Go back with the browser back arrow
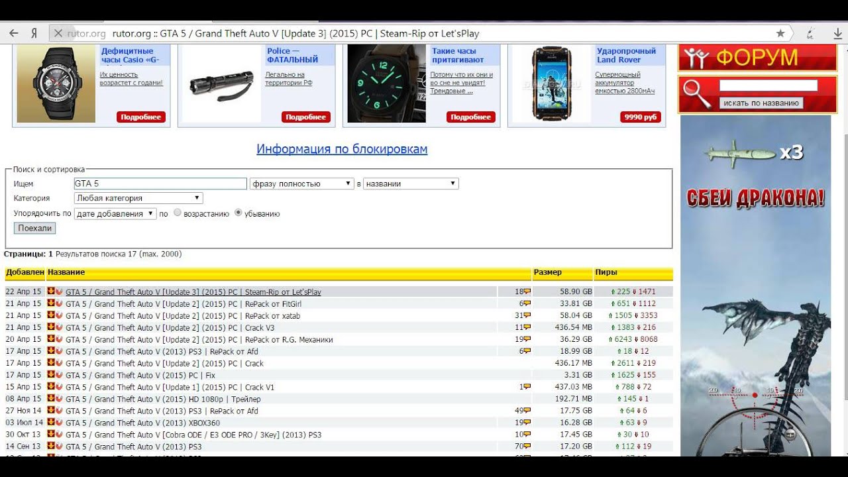 point(13,33)
